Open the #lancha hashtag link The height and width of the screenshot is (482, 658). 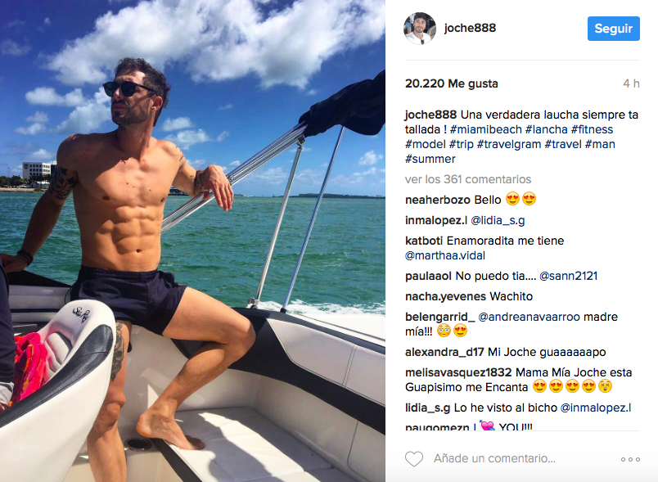(x=546, y=129)
